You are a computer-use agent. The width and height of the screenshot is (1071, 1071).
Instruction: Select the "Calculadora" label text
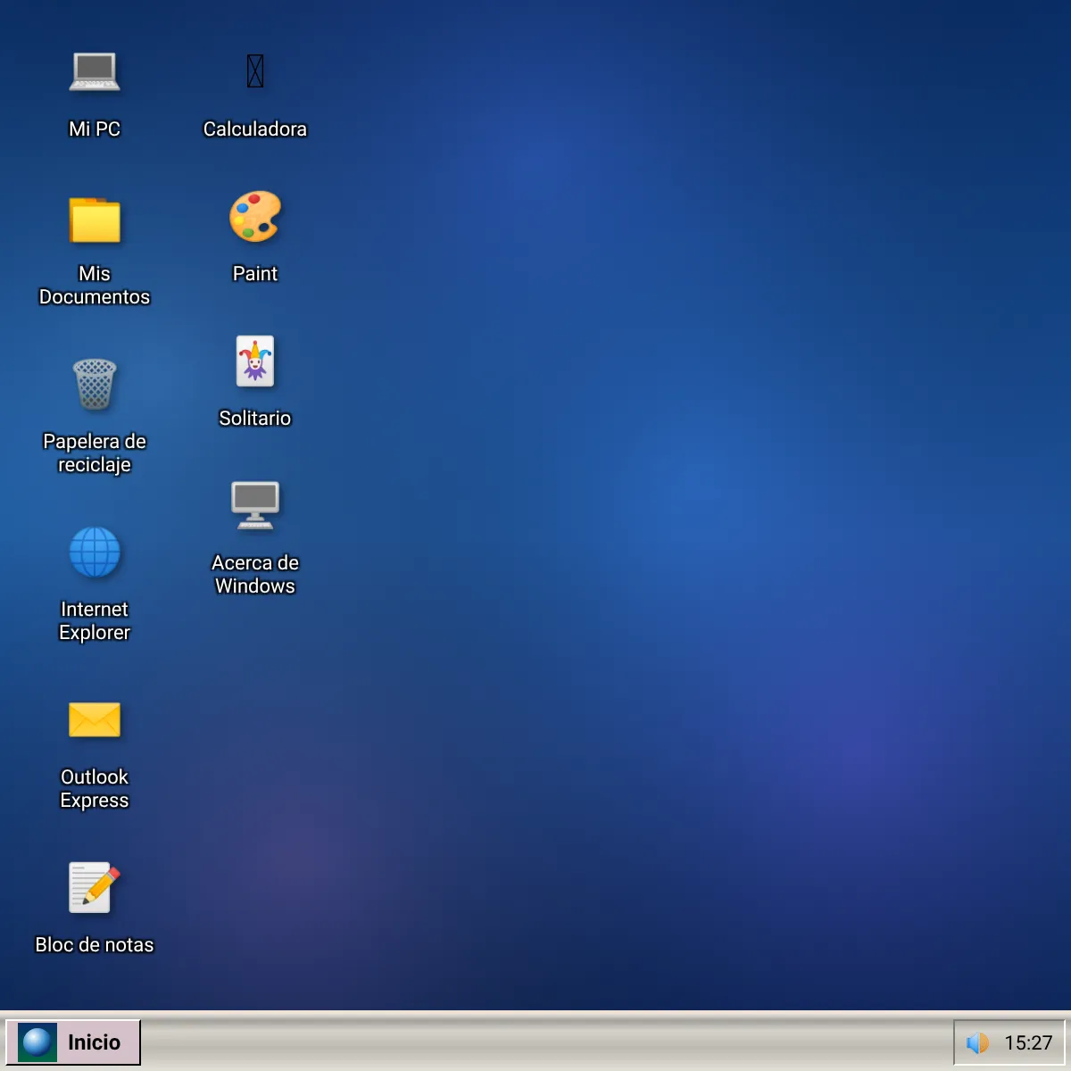(x=255, y=129)
